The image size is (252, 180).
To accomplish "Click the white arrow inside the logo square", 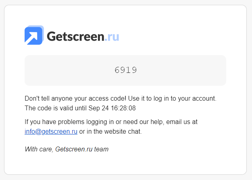I will tap(32, 37).
